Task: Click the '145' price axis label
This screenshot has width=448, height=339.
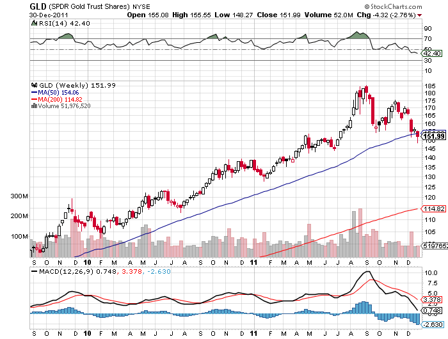Action: 429,149
